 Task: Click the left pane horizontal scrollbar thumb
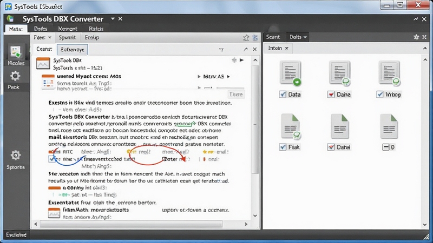131,224
